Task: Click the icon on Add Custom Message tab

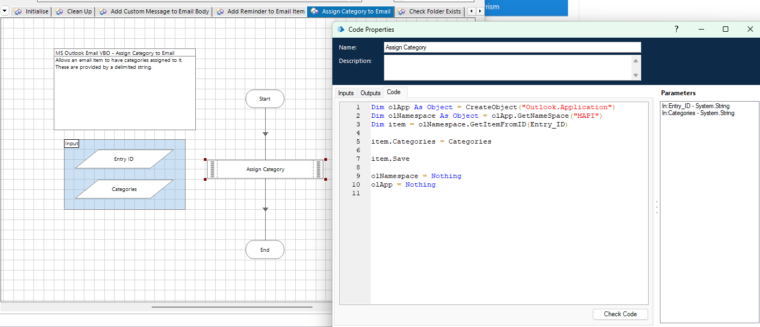Action: click(x=103, y=11)
